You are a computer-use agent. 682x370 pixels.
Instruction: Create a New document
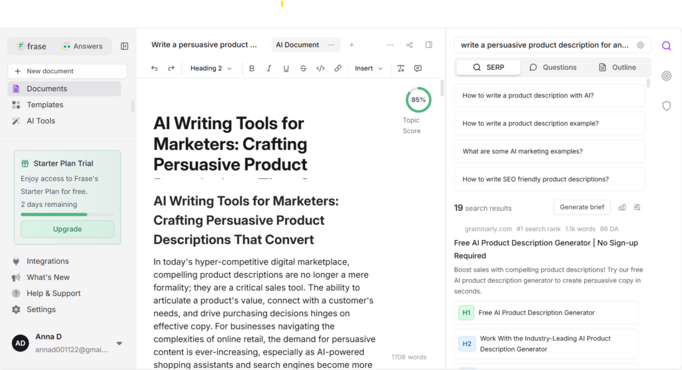click(x=67, y=71)
